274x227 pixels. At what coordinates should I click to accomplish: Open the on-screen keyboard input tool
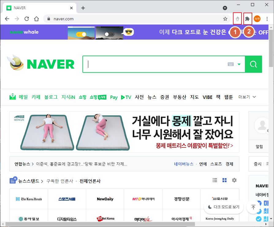231,64
